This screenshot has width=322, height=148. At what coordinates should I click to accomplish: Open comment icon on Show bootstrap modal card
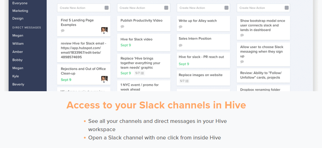pyautogui.click(x=242, y=35)
